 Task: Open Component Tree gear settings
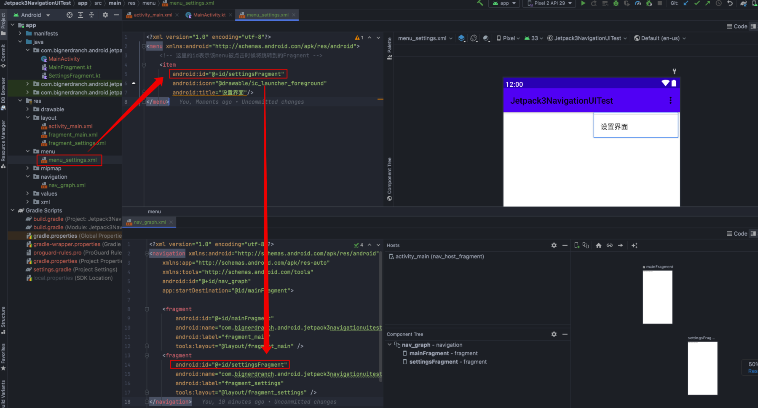pos(554,334)
